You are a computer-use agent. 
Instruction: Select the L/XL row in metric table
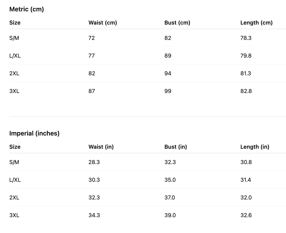click(147, 55)
